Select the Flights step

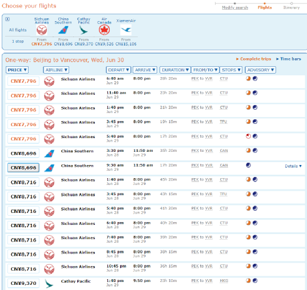click(265, 7)
